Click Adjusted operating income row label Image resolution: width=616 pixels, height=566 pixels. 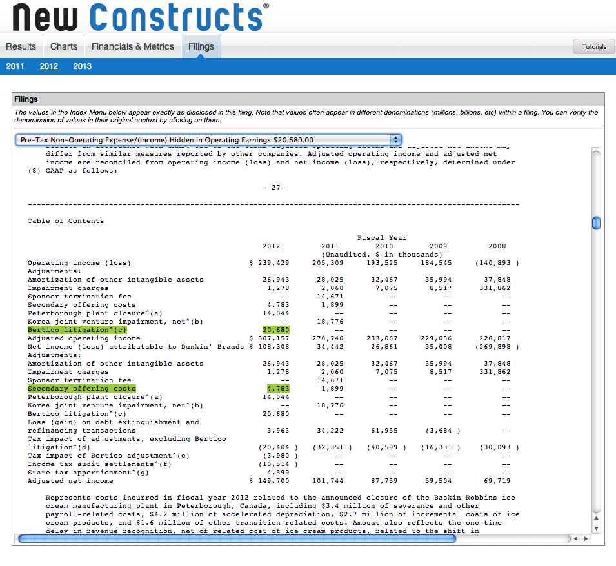point(84,338)
